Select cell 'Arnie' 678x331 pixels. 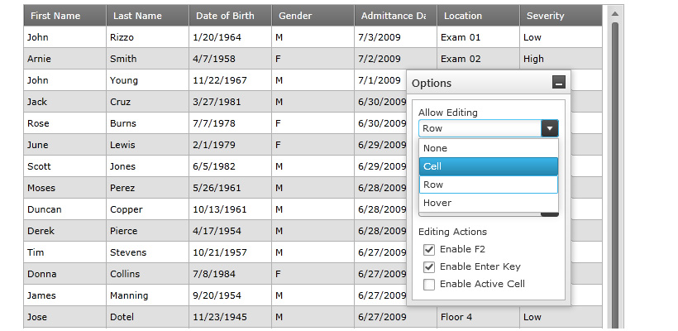click(64, 59)
